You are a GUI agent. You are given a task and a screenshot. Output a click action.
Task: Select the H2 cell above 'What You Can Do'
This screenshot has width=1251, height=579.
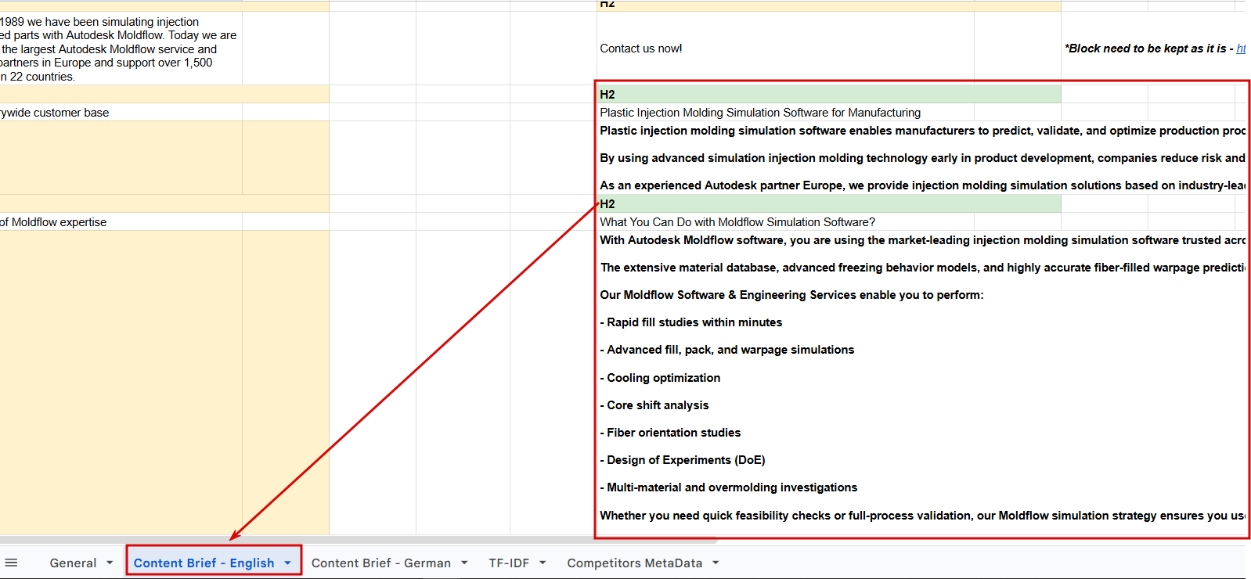pyautogui.click(x=828, y=203)
